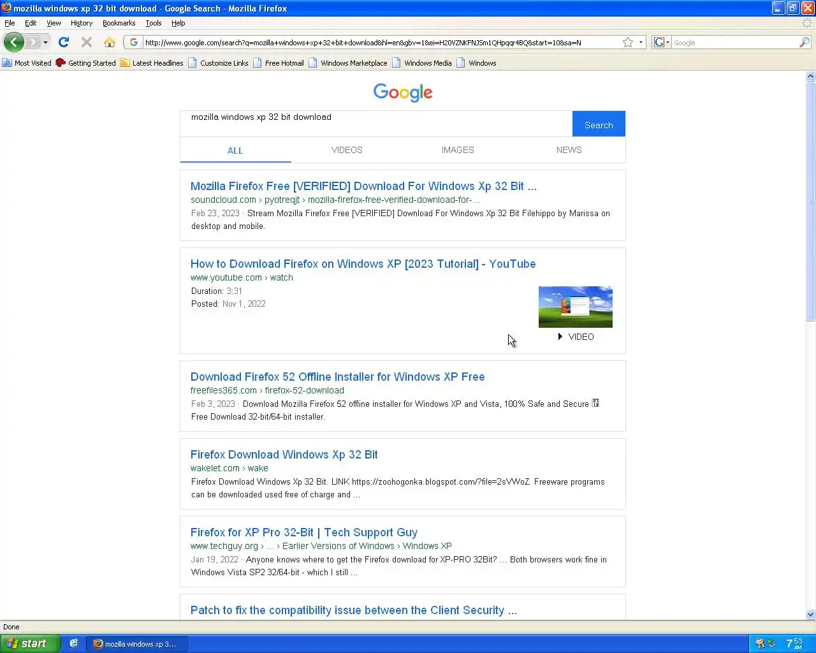Click the Google logo on the page
Viewport: 816px width, 653px height.
coord(403,92)
